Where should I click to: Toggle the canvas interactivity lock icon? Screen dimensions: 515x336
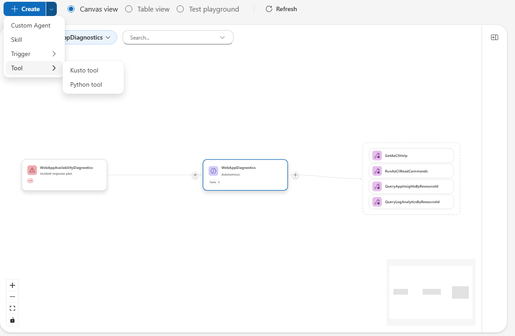pyautogui.click(x=12, y=320)
